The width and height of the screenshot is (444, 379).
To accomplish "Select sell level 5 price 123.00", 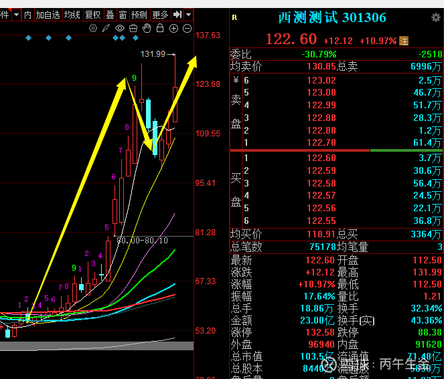I will click(321, 92).
